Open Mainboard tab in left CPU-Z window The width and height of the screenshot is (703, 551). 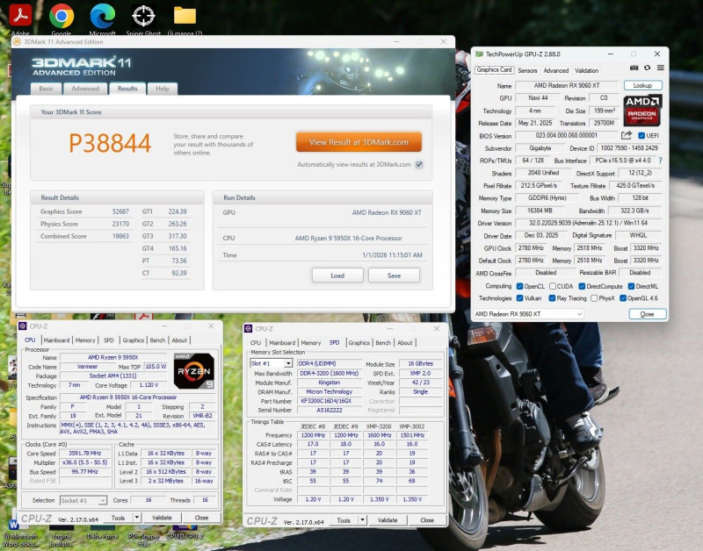pos(56,340)
